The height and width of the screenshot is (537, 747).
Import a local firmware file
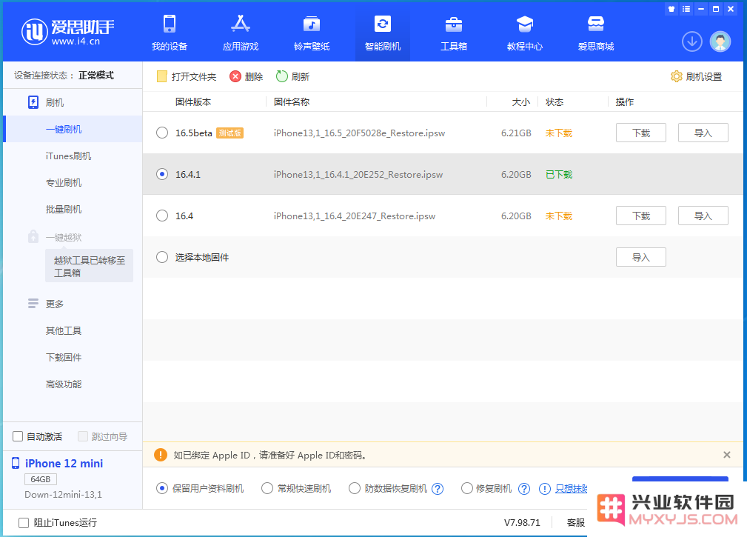(641, 257)
